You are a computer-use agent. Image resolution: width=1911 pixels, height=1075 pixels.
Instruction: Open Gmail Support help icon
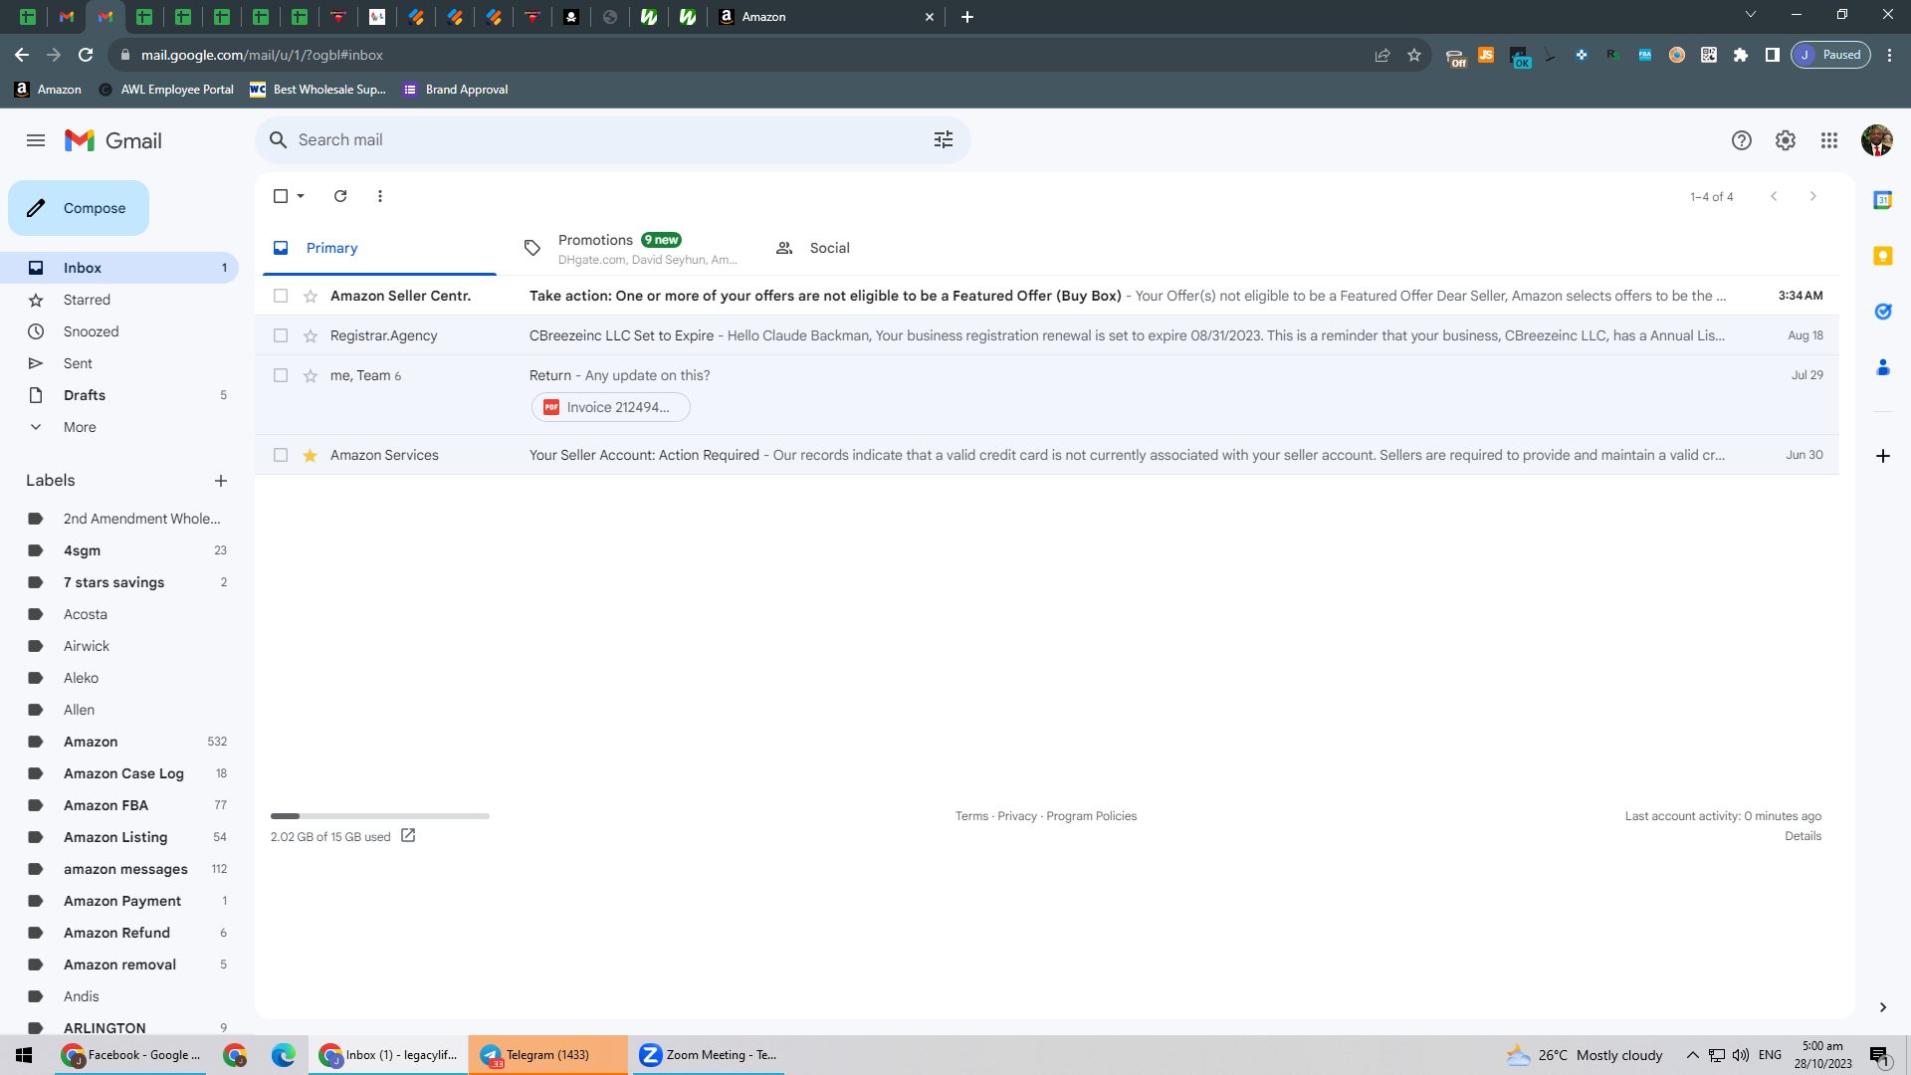(1742, 140)
